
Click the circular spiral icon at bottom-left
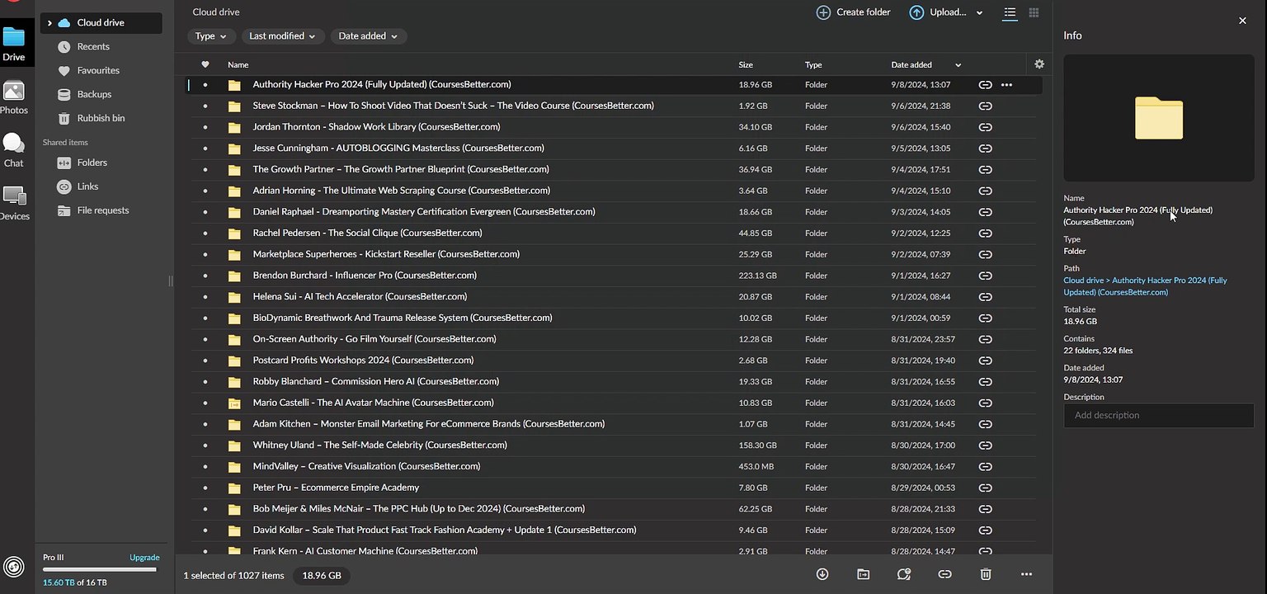(13, 566)
